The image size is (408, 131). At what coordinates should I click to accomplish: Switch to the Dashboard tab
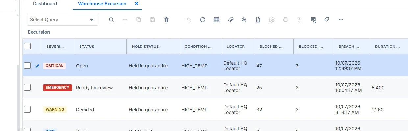pyautogui.click(x=45, y=4)
